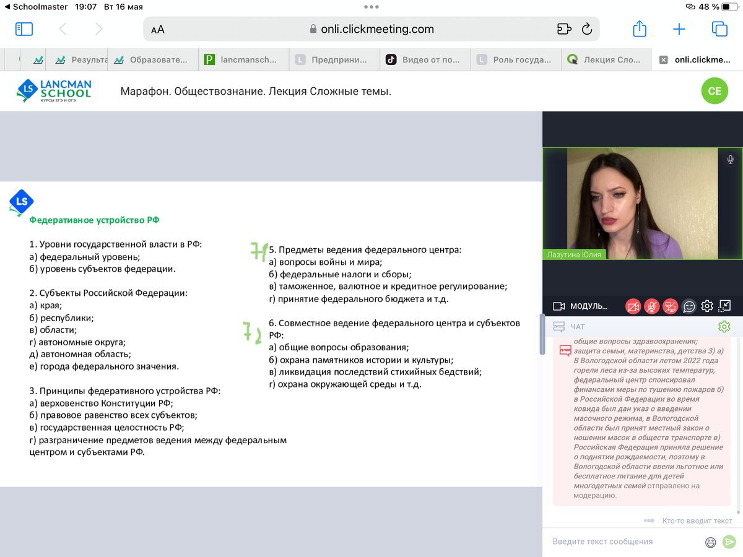Image resolution: width=743 pixels, height=557 pixels.
Task: Select the emoji reactions icon in meeting toolbar
Action: pos(689,306)
